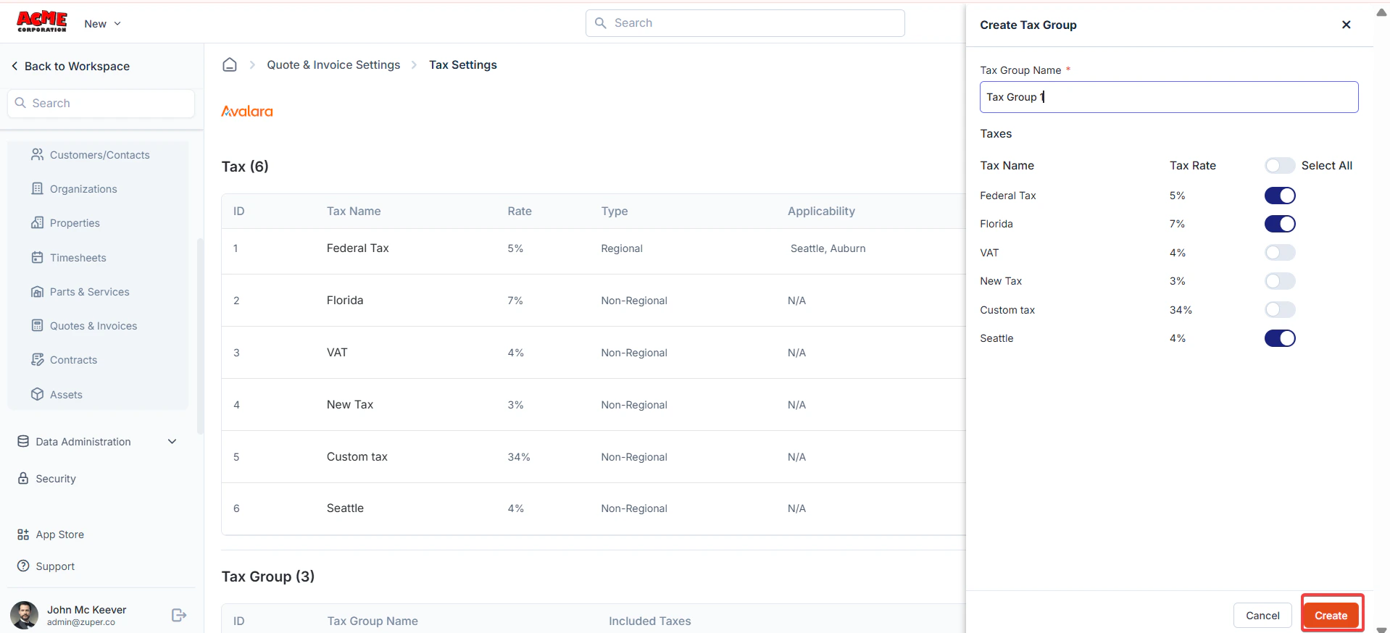Image resolution: width=1390 pixels, height=633 pixels.
Task: Click the Tax Group Name input field
Action: point(1169,97)
